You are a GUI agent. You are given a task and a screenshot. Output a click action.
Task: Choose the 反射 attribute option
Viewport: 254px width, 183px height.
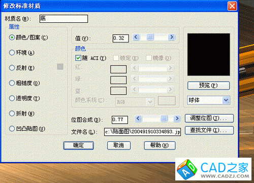click(12, 68)
